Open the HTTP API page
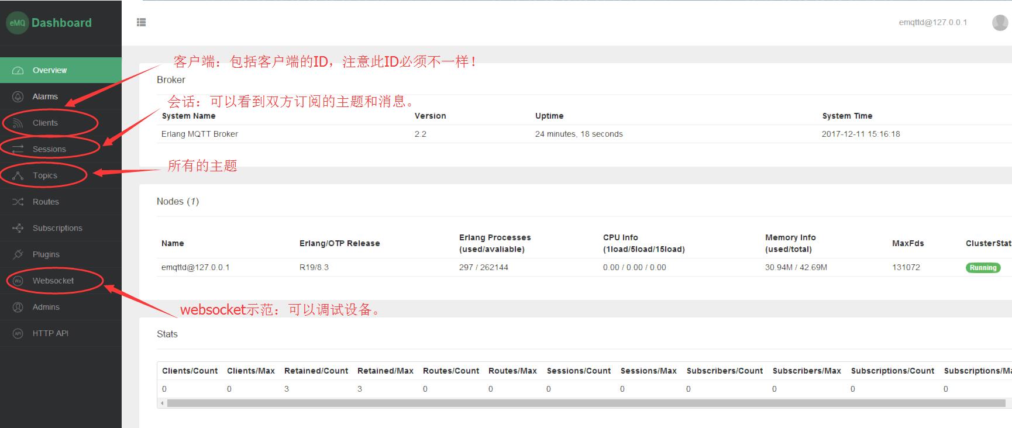This screenshot has height=428, width=1012. (x=50, y=333)
